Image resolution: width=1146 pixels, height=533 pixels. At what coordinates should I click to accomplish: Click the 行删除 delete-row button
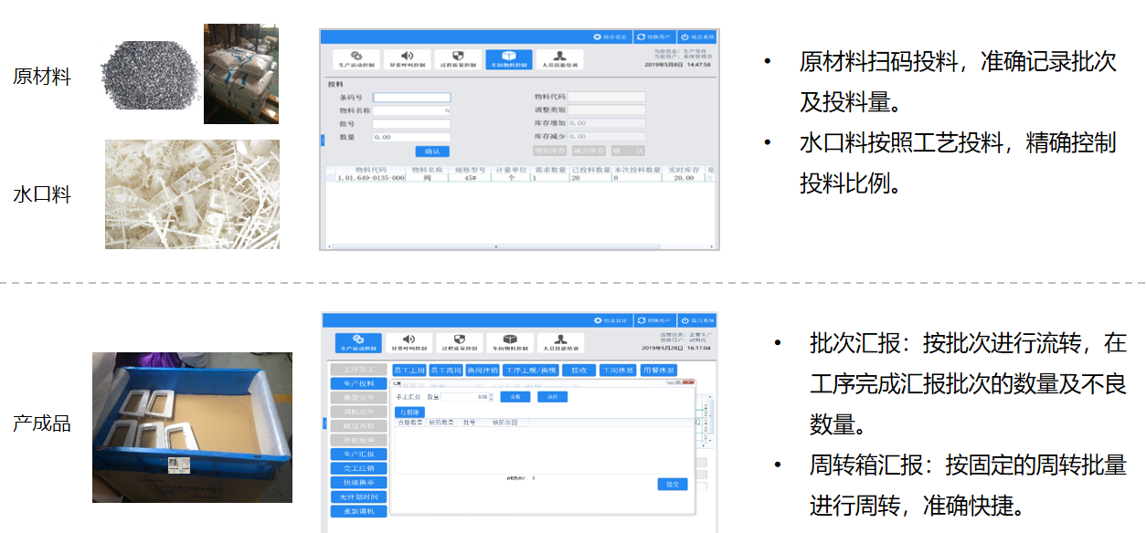coord(409,412)
